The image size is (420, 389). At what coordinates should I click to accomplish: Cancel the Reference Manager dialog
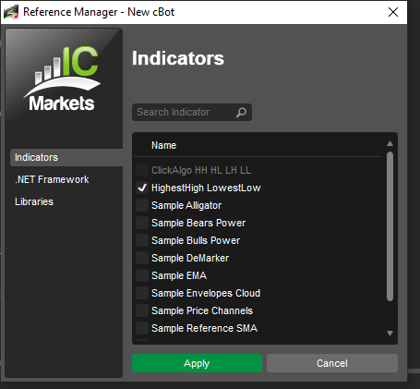click(332, 363)
